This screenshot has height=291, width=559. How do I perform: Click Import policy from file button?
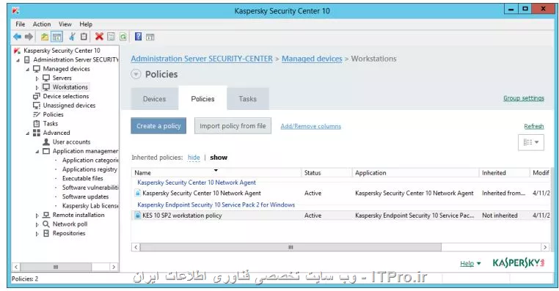click(233, 126)
